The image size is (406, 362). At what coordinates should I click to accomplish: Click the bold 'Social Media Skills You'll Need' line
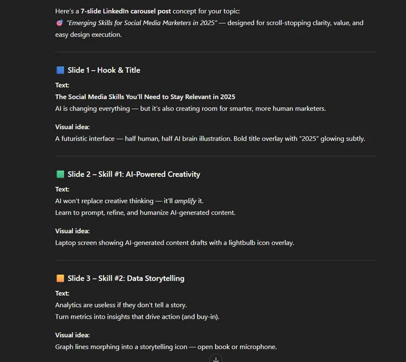click(x=145, y=97)
